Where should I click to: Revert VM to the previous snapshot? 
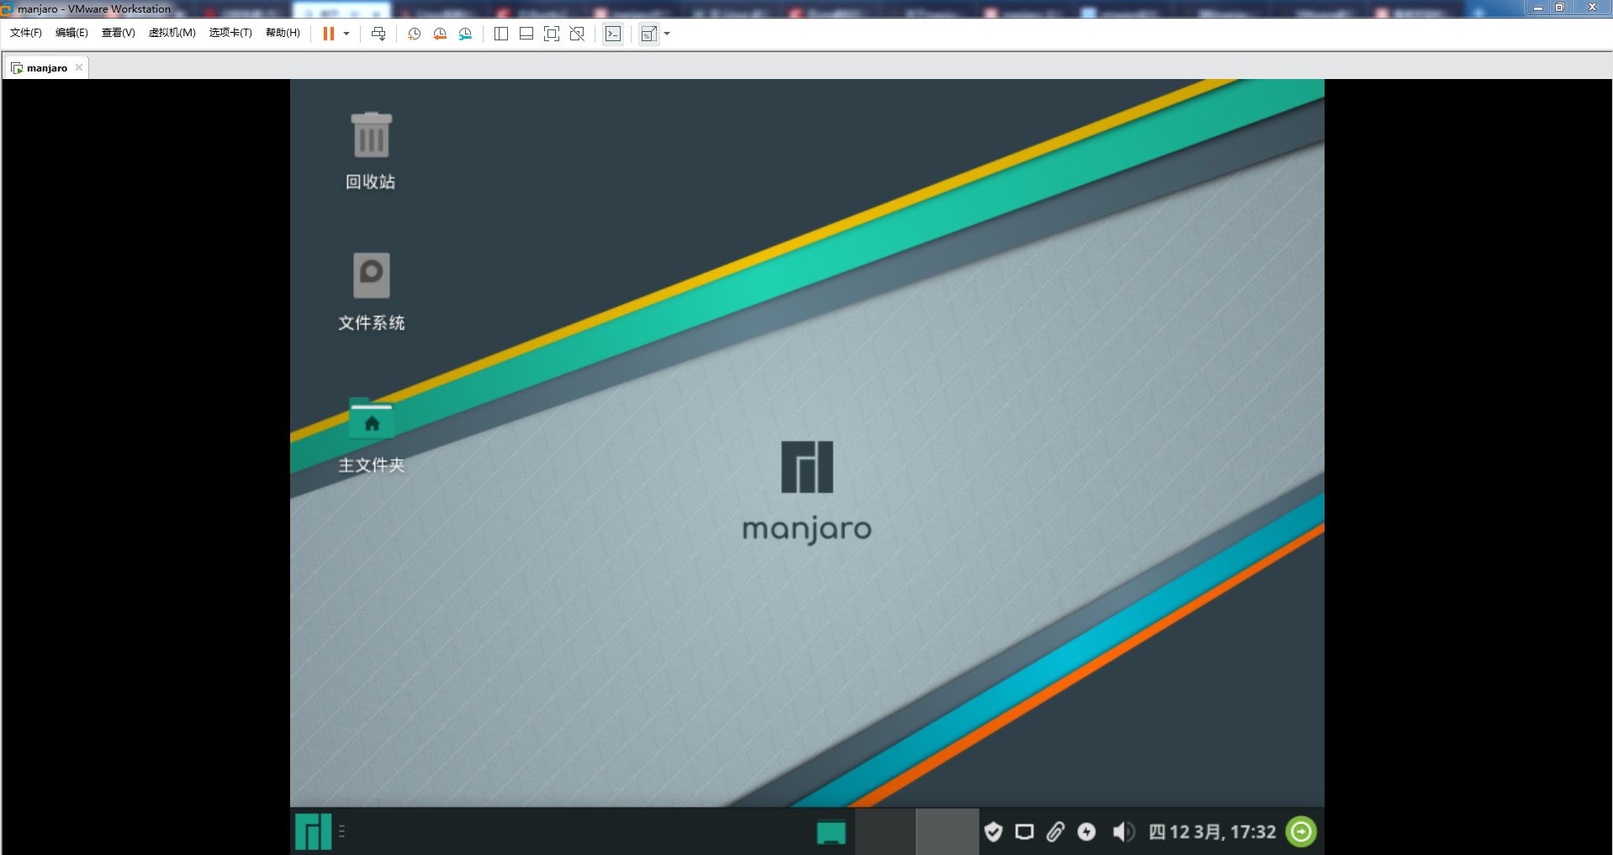pos(440,34)
